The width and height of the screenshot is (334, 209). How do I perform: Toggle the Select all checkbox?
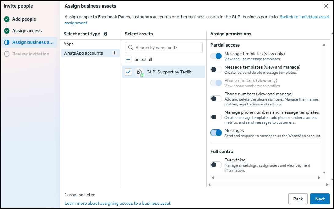(129, 59)
